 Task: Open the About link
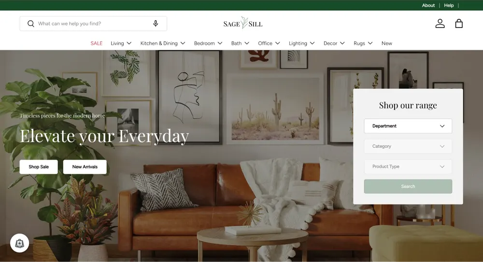428,5
